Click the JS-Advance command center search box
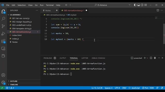This screenshot has width=165, height=92. [x=102, y=5]
